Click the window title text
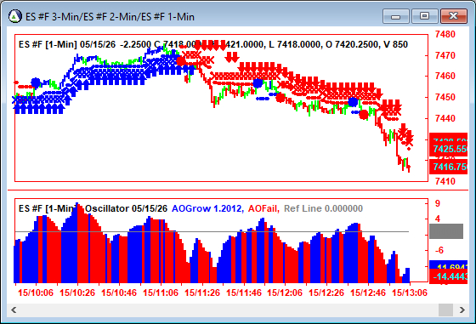 [x=110, y=17]
